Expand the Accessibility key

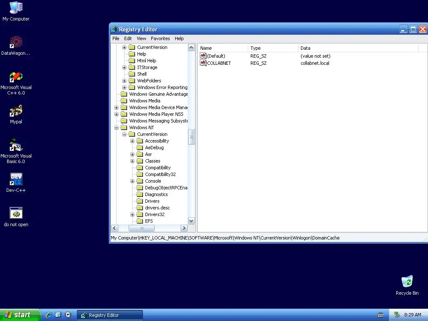132,141
